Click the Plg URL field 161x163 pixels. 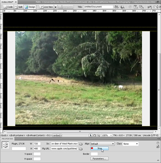[64, 149]
